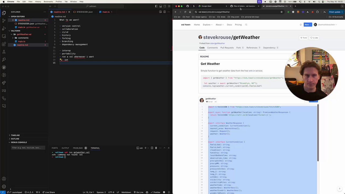The image size is (345, 194).
Task: Switch to the Output panel tab
Action: [x=65, y=148]
